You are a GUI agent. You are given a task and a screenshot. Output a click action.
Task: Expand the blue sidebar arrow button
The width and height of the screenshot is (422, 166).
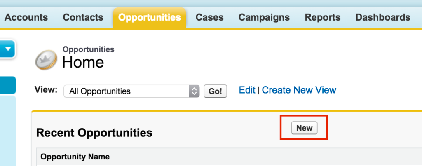pos(7,49)
